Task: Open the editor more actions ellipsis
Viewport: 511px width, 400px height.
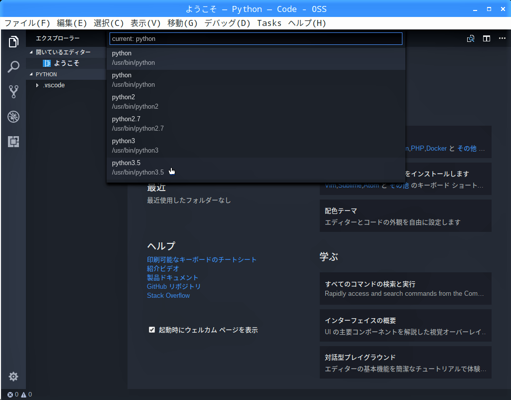Action: [502, 38]
